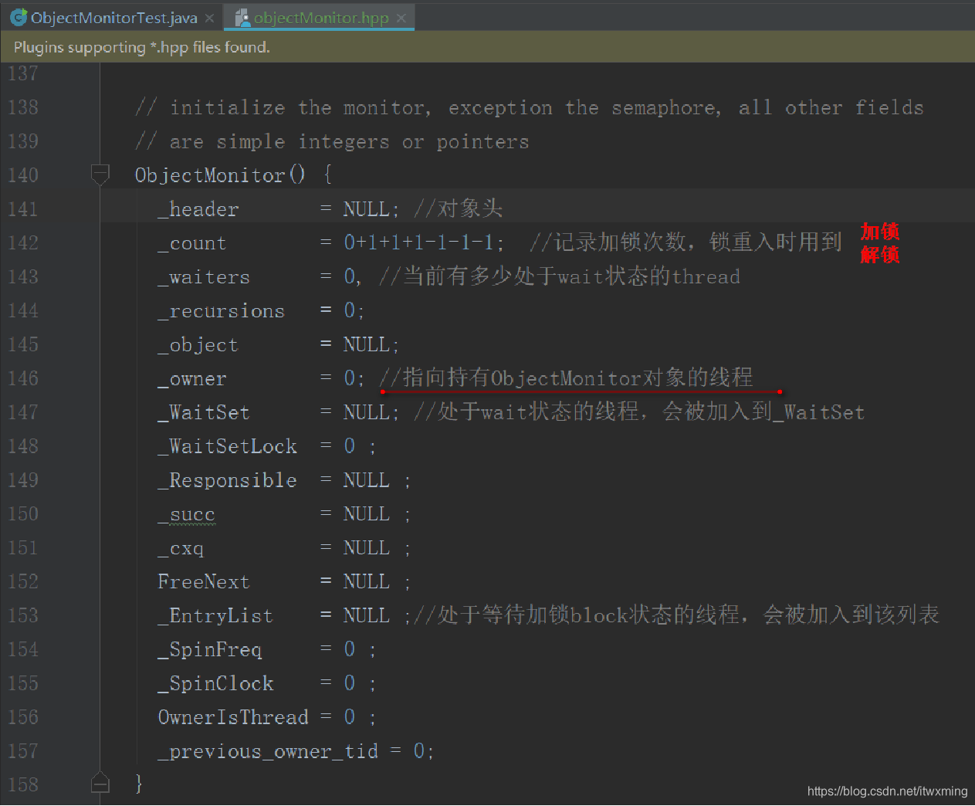
Task: Click the _SpinClock field name
Action: point(215,683)
